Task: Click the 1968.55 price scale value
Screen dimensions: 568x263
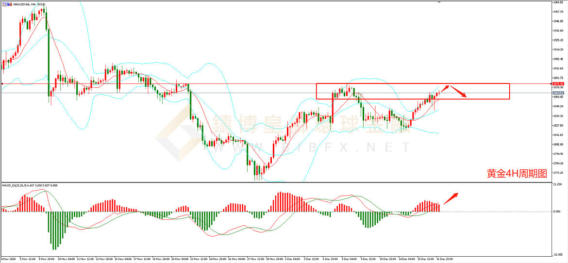Action: 558,2
